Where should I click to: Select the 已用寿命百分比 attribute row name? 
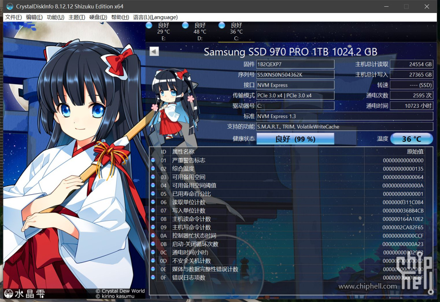tap(191, 194)
